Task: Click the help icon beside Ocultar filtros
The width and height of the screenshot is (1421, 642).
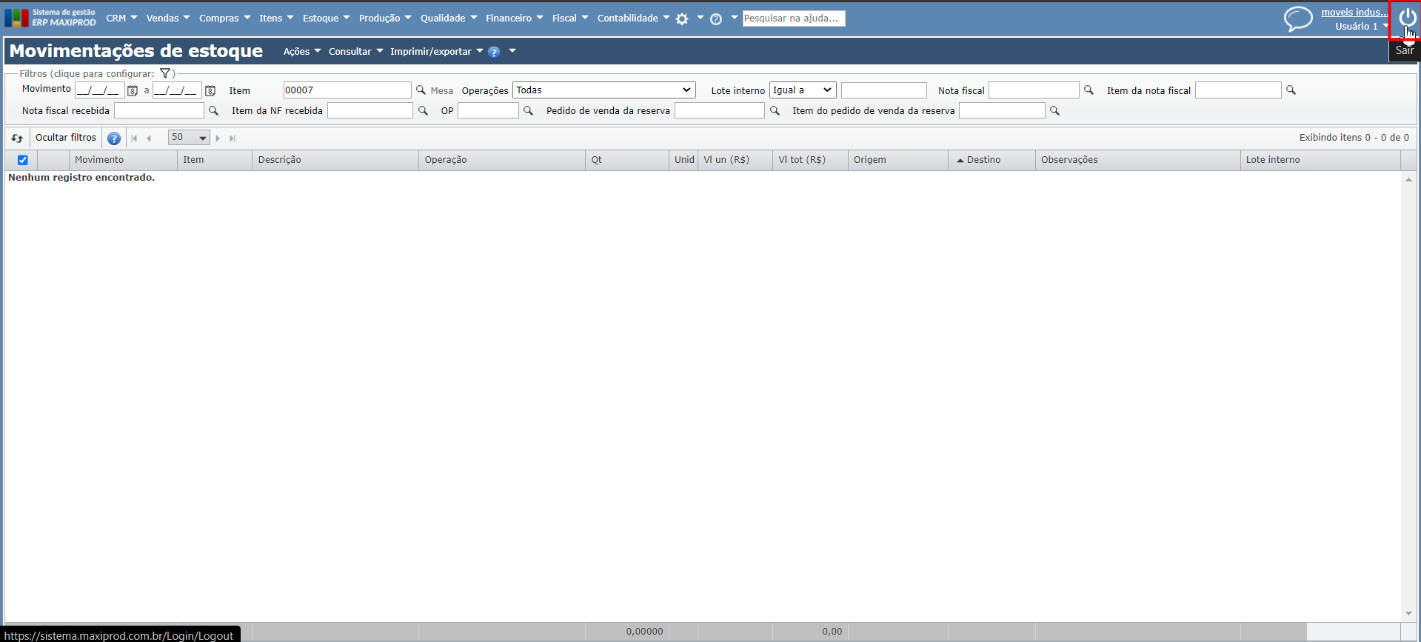Action: [114, 138]
